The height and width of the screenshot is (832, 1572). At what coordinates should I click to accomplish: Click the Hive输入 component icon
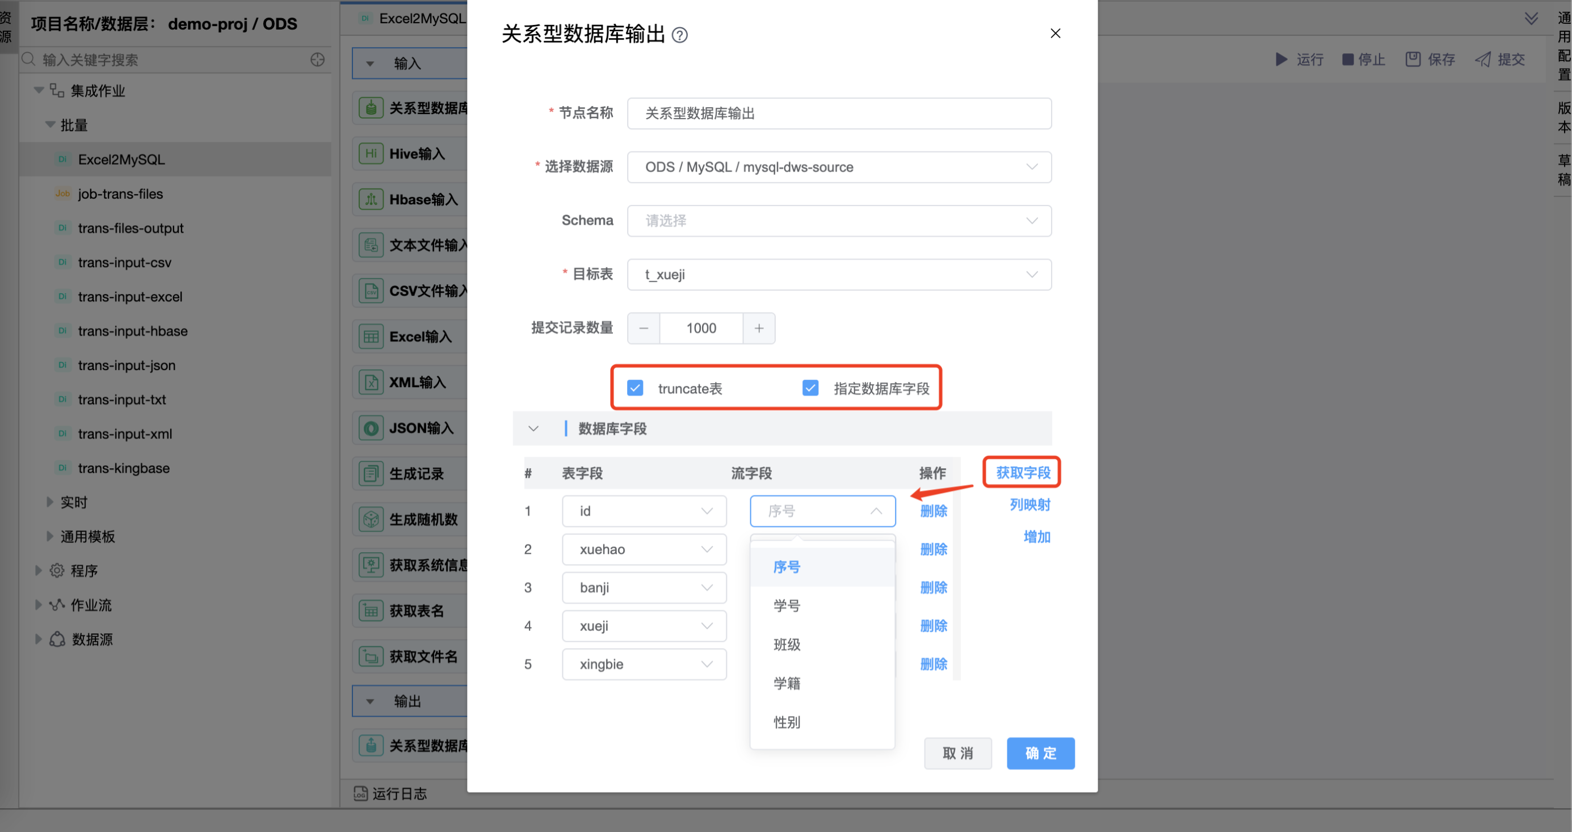point(371,153)
